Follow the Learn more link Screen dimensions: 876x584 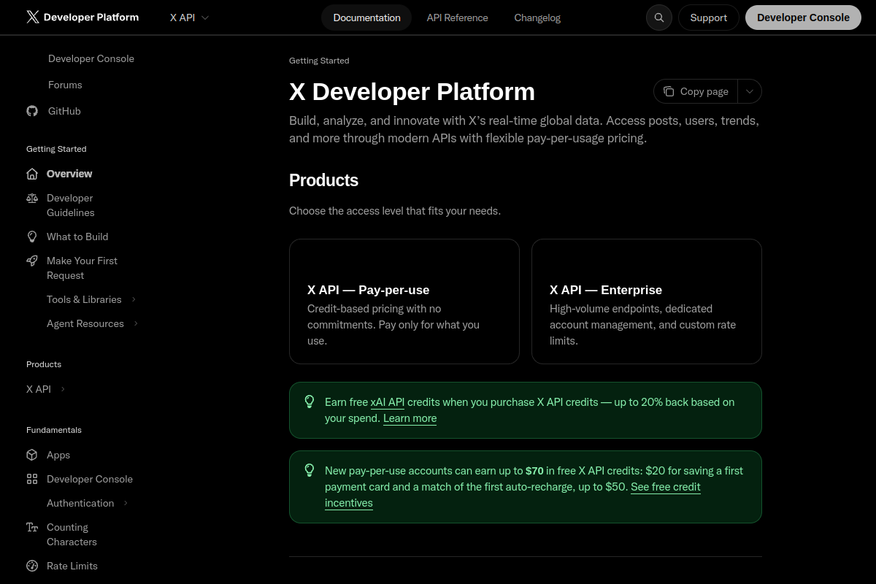(410, 418)
